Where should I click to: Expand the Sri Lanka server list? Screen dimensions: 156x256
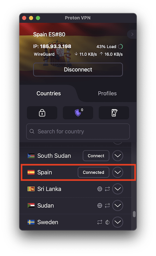coord(118,189)
